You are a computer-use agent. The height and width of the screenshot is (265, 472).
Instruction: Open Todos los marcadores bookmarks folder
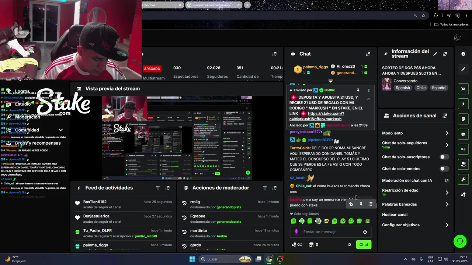(451, 25)
